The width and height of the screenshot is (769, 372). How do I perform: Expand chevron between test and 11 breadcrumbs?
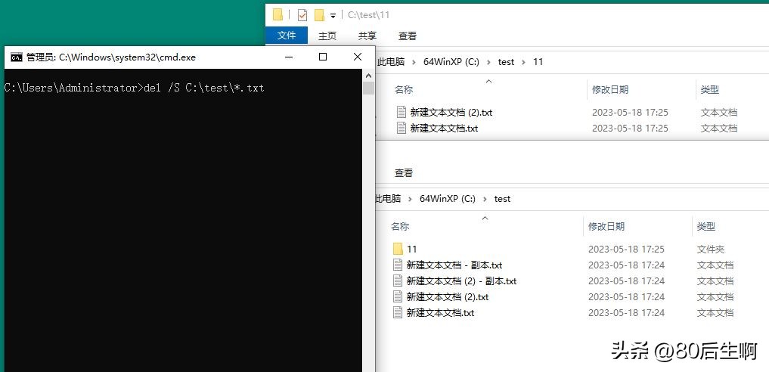523,62
